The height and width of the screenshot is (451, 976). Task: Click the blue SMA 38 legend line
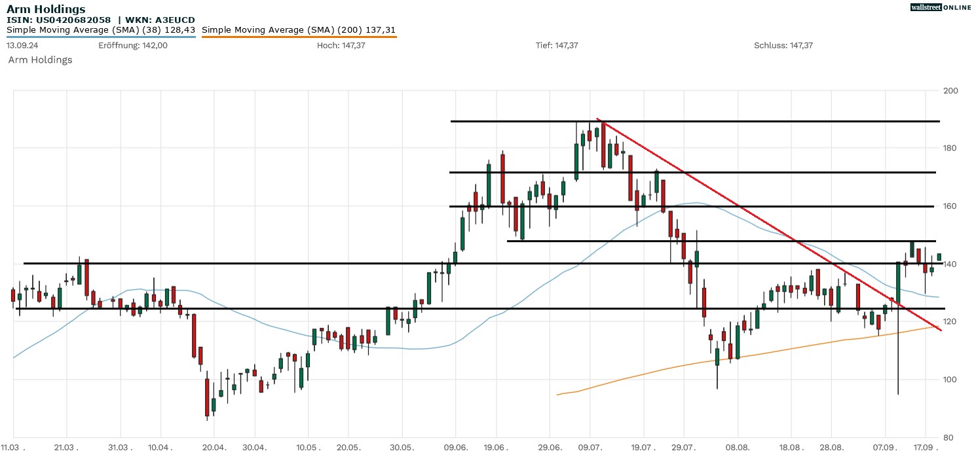[101, 37]
